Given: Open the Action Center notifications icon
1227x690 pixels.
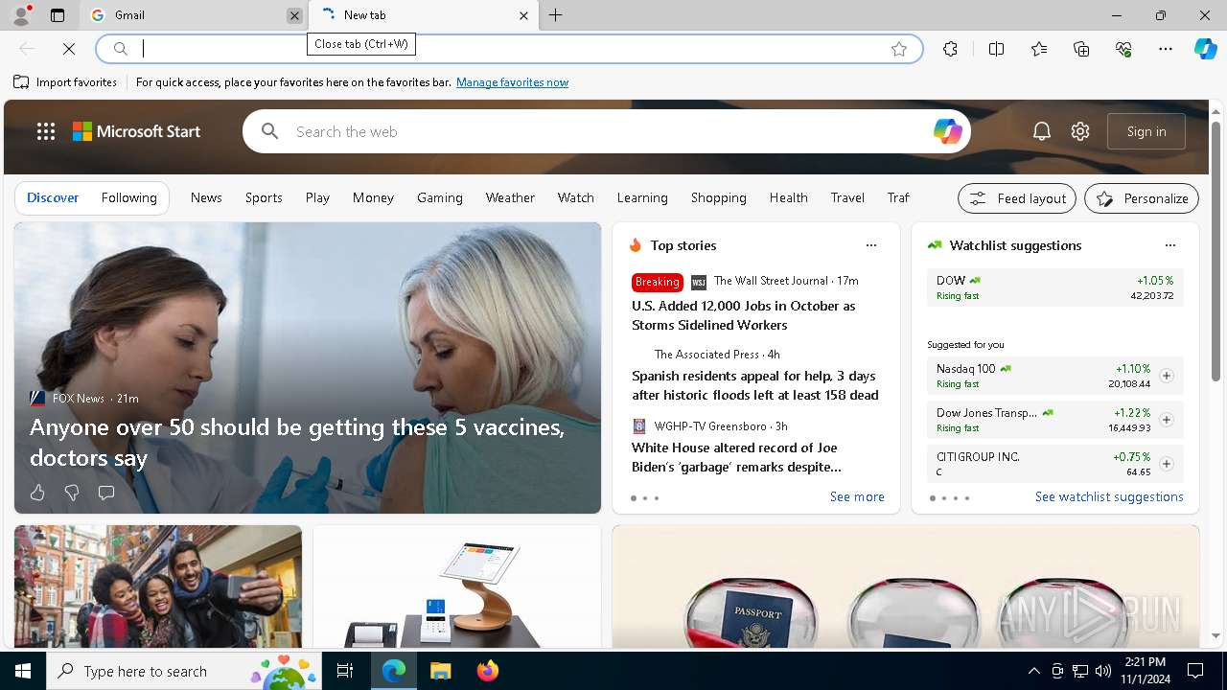Looking at the screenshot, I should click(x=1195, y=671).
